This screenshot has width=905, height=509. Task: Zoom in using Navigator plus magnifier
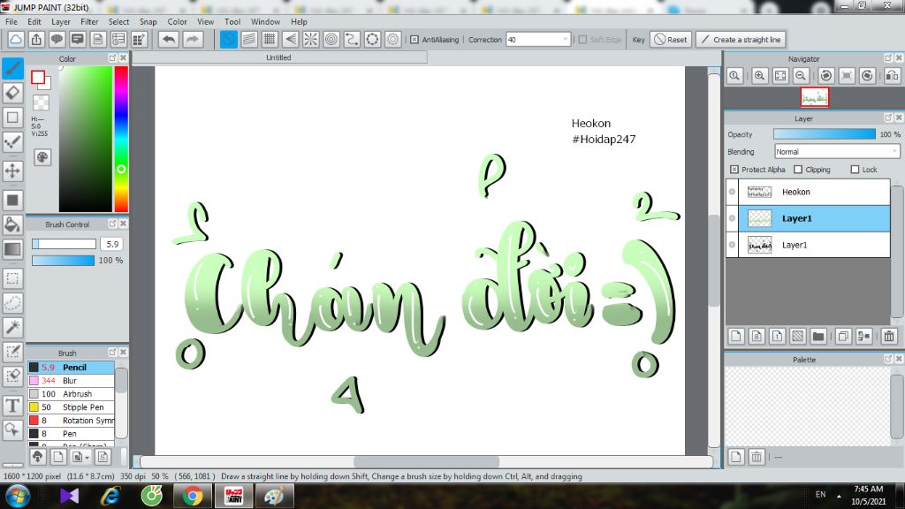tap(759, 76)
